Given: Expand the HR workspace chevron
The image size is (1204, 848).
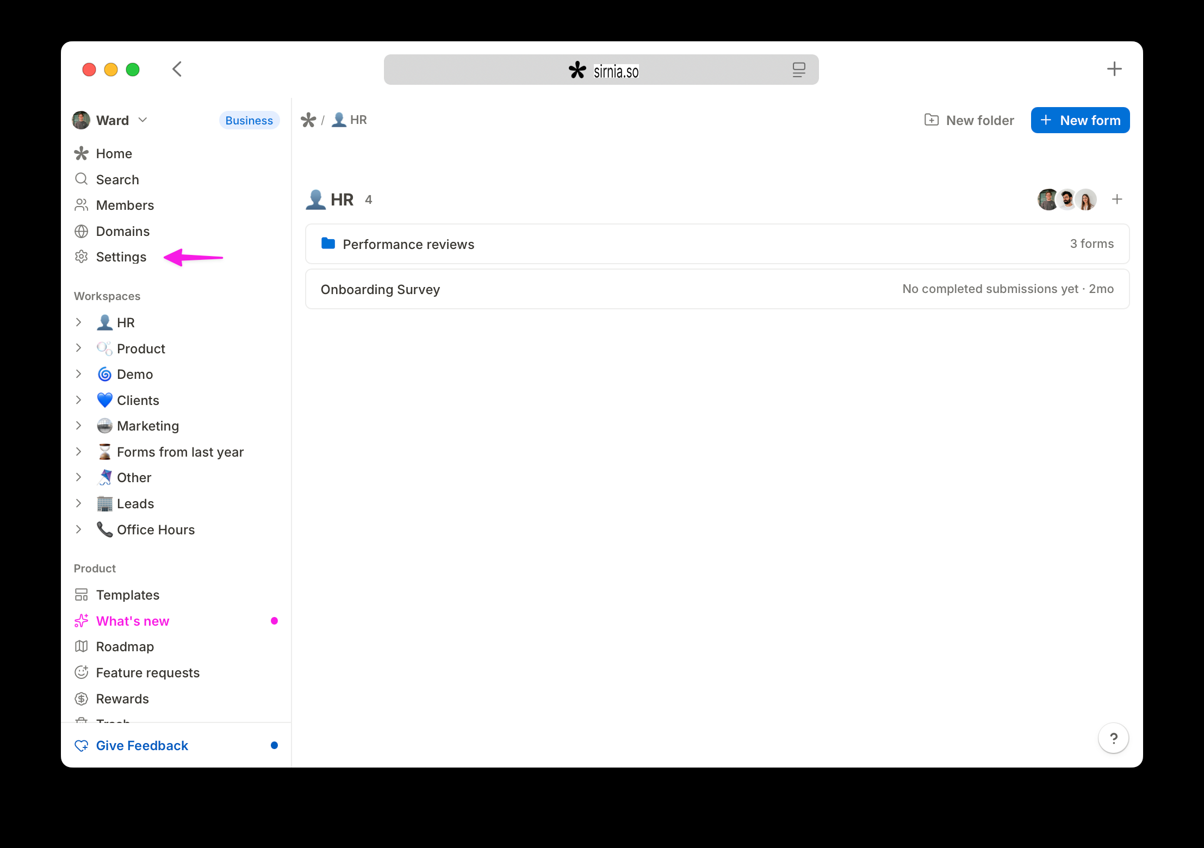Looking at the screenshot, I should click(x=78, y=322).
